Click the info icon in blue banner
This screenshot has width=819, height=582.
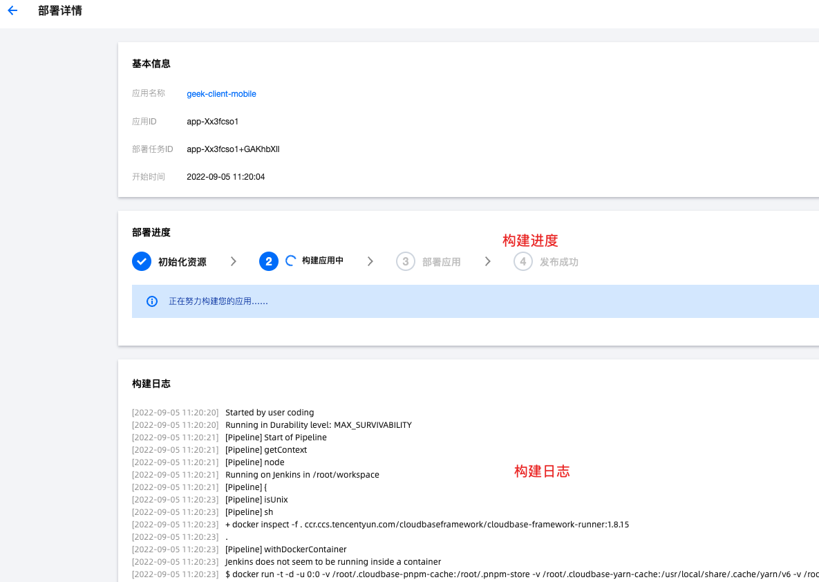tap(152, 301)
